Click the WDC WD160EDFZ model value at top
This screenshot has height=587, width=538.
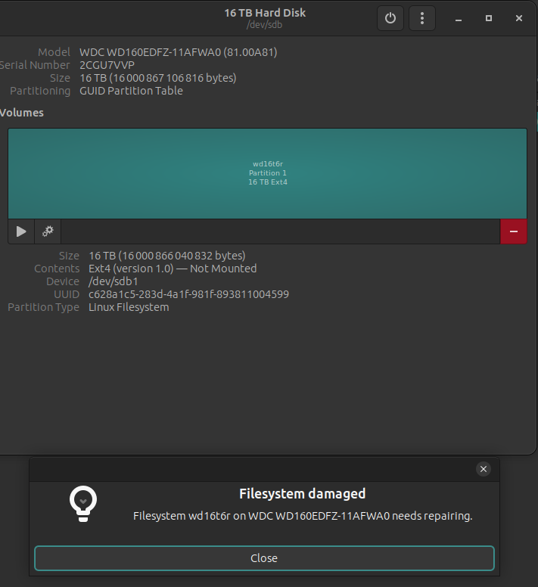178,52
